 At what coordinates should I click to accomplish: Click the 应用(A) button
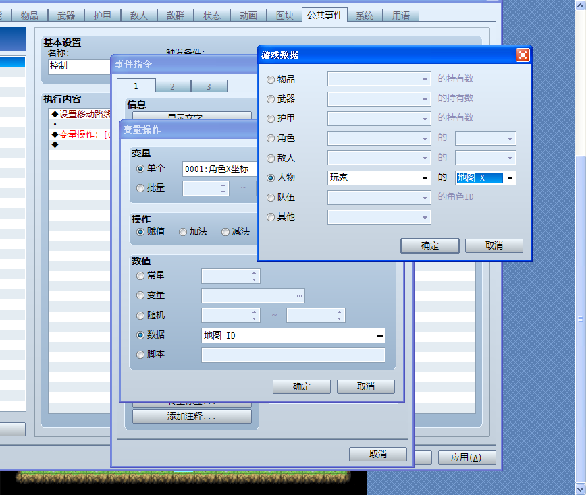(x=467, y=458)
